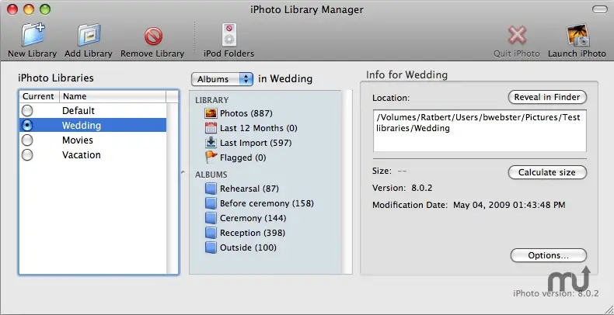The height and width of the screenshot is (315, 614).
Task: Open the Options... dialog
Action: coord(548,255)
